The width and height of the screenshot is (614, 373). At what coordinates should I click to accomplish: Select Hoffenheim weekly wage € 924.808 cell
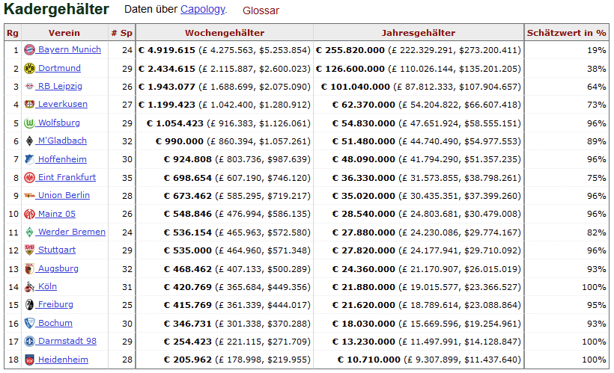(225, 159)
